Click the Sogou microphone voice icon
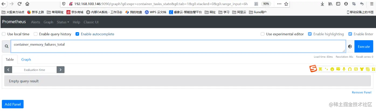This screenshot has height=111, width=376. click(x=344, y=69)
